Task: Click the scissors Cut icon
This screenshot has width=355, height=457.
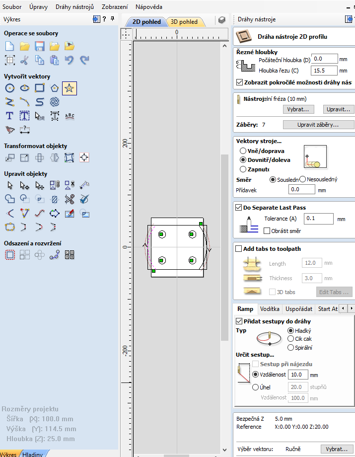Action: pos(24,60)
